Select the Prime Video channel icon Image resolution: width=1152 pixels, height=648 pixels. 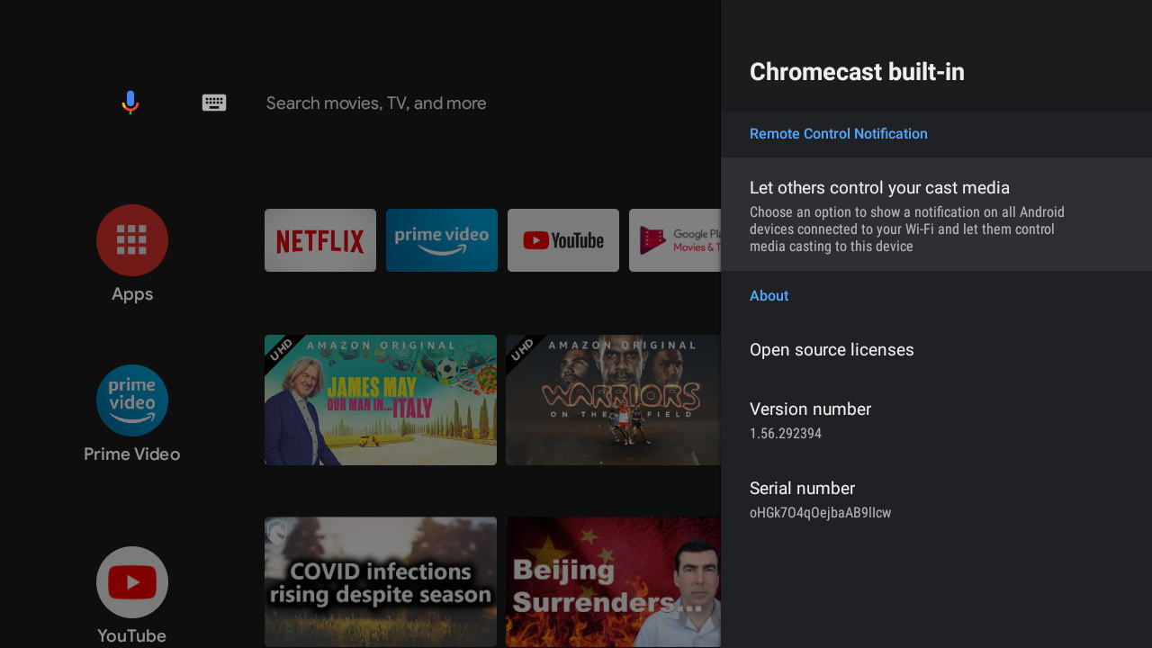[x=132, y=400]
